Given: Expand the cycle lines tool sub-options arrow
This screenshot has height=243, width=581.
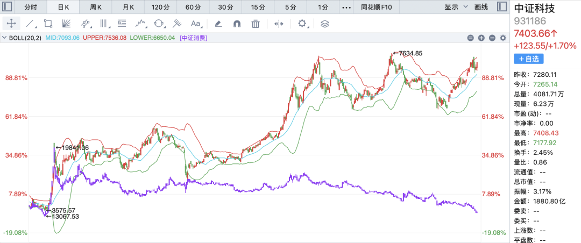Looking at the screenshot, I should click(110, 27).
